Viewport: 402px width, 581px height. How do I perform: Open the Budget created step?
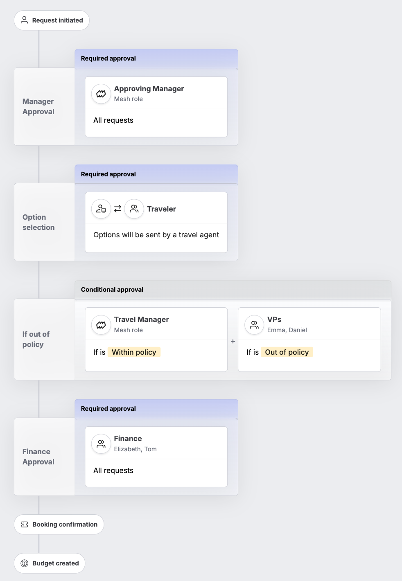point(50,563)
